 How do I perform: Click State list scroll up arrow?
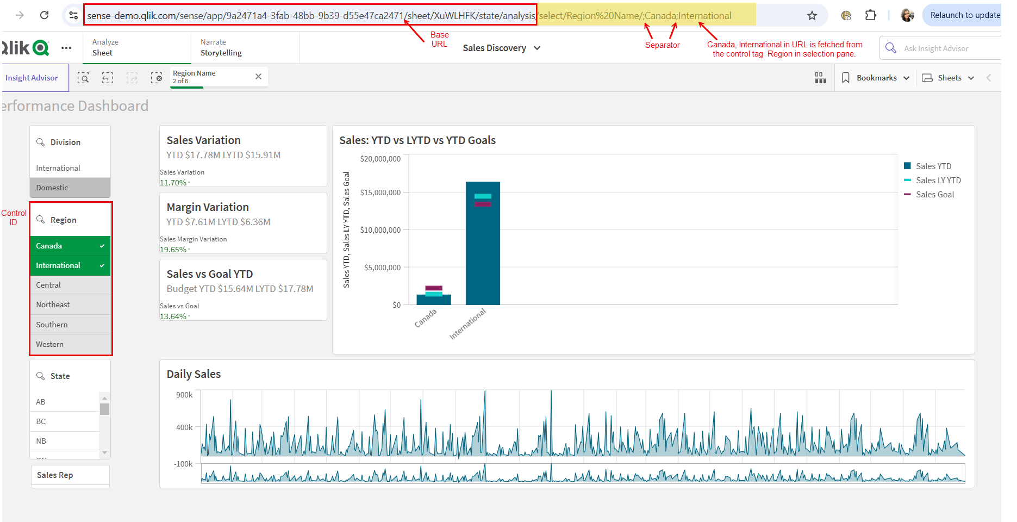(105, 398)
